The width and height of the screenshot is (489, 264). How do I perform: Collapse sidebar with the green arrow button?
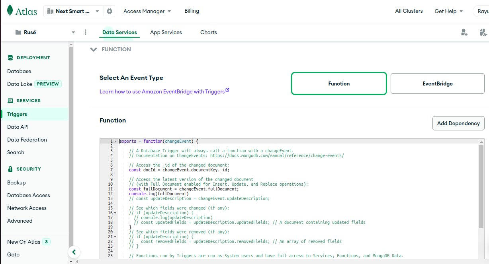pyautogui.click(x=74, y=252)
